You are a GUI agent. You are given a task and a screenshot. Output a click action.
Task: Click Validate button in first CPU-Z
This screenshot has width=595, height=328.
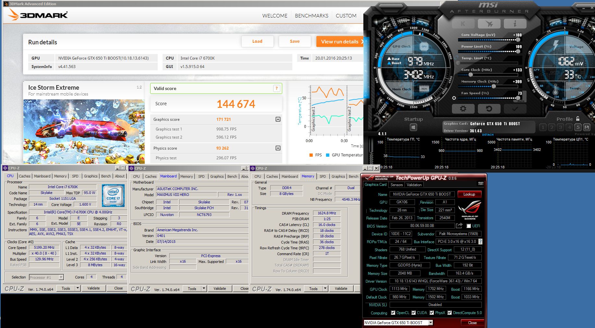coord(93,288)
